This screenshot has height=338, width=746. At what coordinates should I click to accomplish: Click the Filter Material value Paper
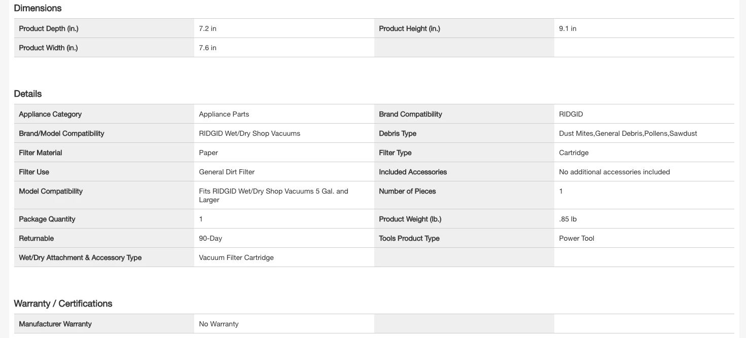[208, 153]
